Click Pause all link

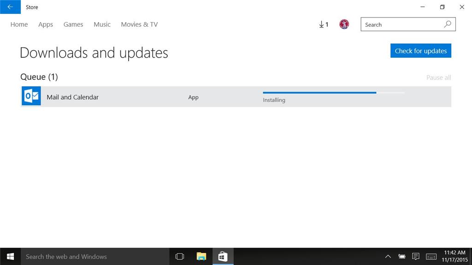439,78
